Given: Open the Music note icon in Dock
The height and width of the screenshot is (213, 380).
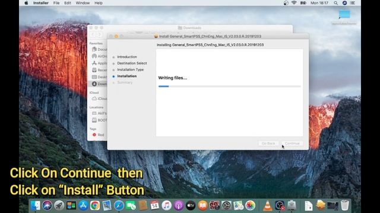Looking at the screenshot, I should coord(166,205).
